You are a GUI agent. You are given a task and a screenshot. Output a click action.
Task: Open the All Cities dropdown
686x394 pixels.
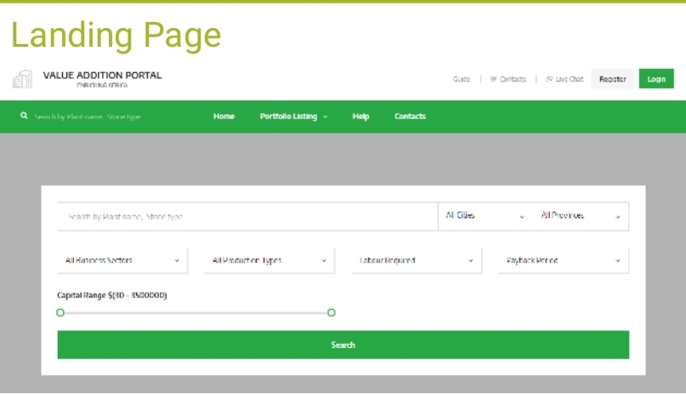click(x=485, y=216)
